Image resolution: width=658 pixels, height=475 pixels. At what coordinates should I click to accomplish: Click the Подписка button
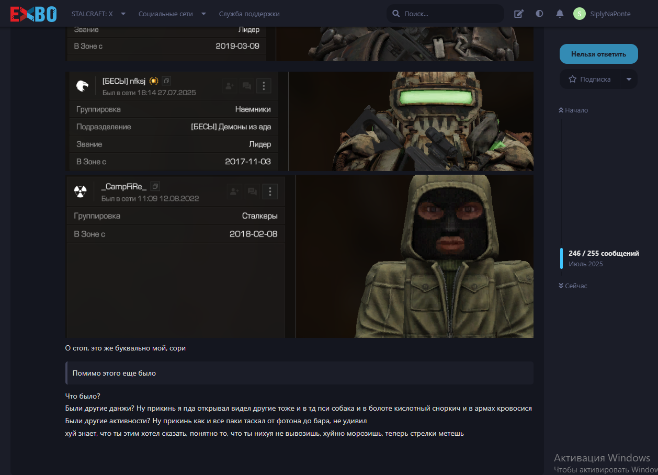point(590,80)
